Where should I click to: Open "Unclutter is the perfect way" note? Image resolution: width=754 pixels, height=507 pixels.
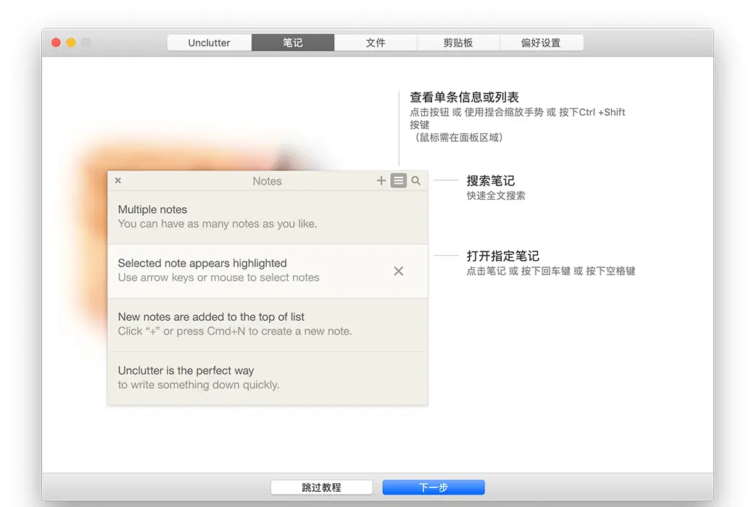[268, 378]
